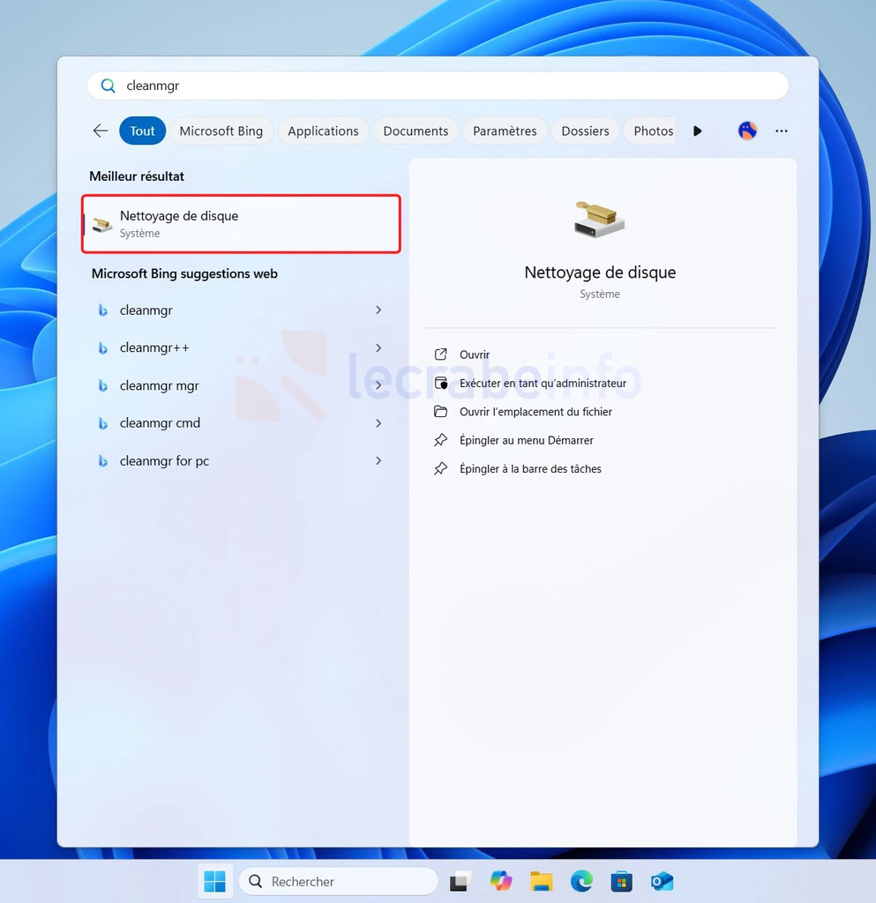This screenshot has width=876, height=903.
Task: Click the back arrow in search panel
Action: point(100,131)
